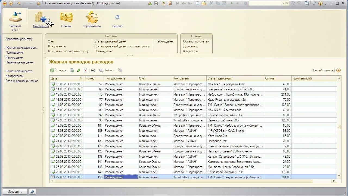Click the Приправа 75г cell

[235, 141]
